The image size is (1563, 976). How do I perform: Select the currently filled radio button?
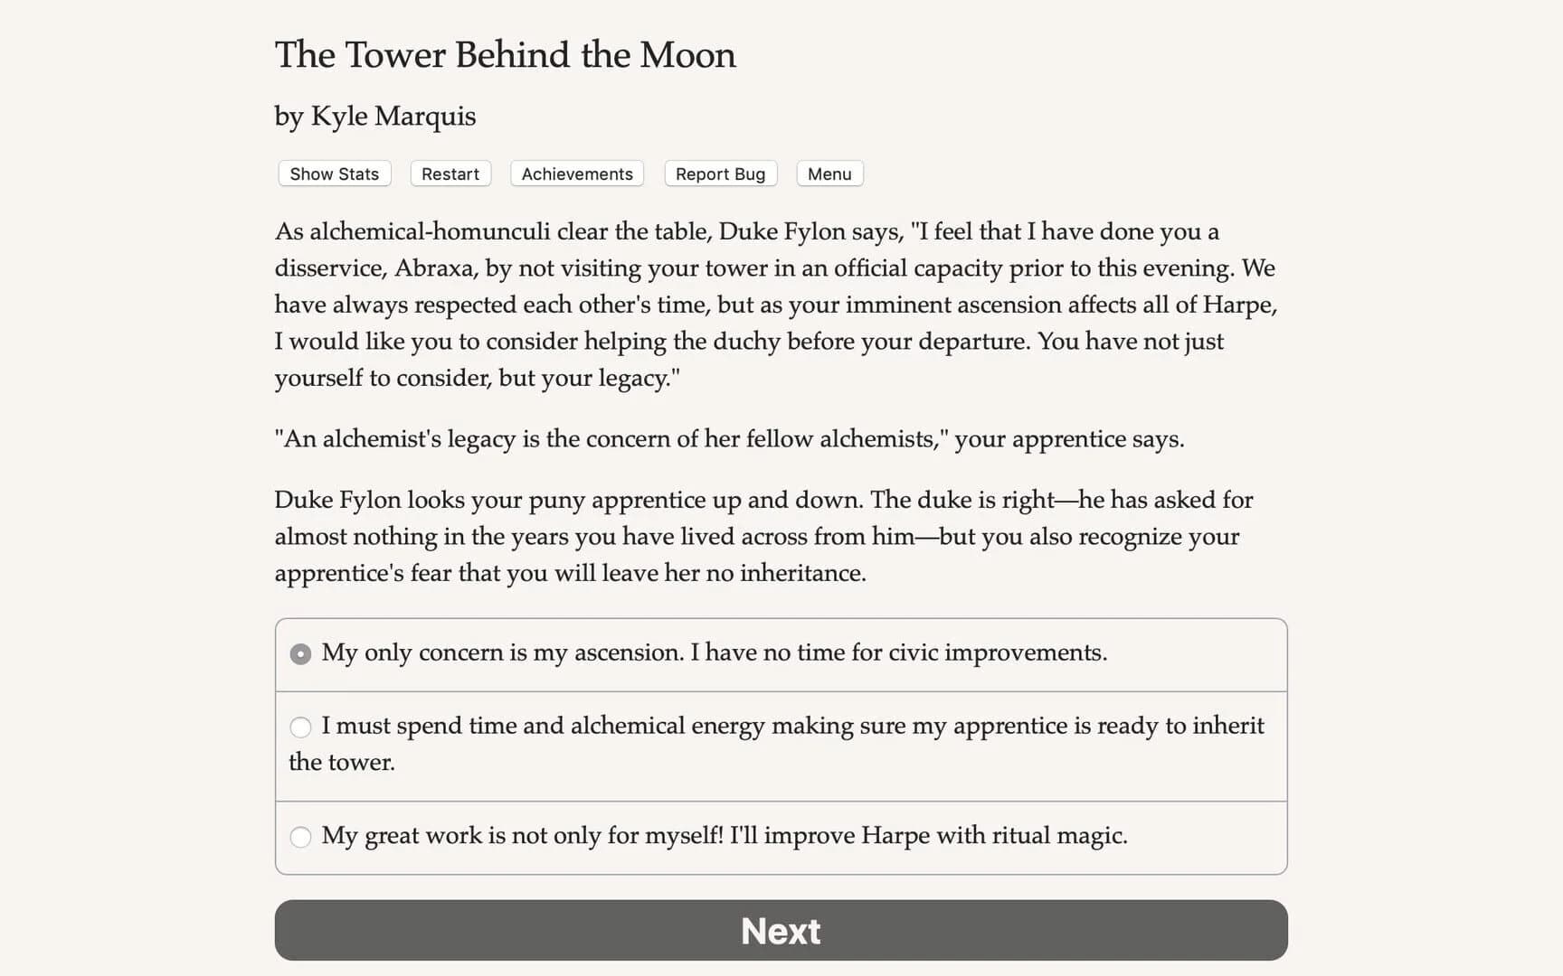(x=299, y=653)
